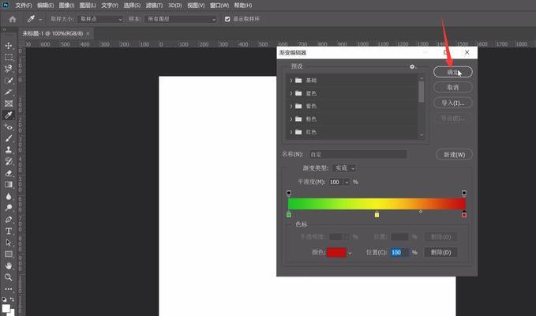The image size is (536, 316).
Task: Click the 取消 button
Action: (x=453, y=87)
